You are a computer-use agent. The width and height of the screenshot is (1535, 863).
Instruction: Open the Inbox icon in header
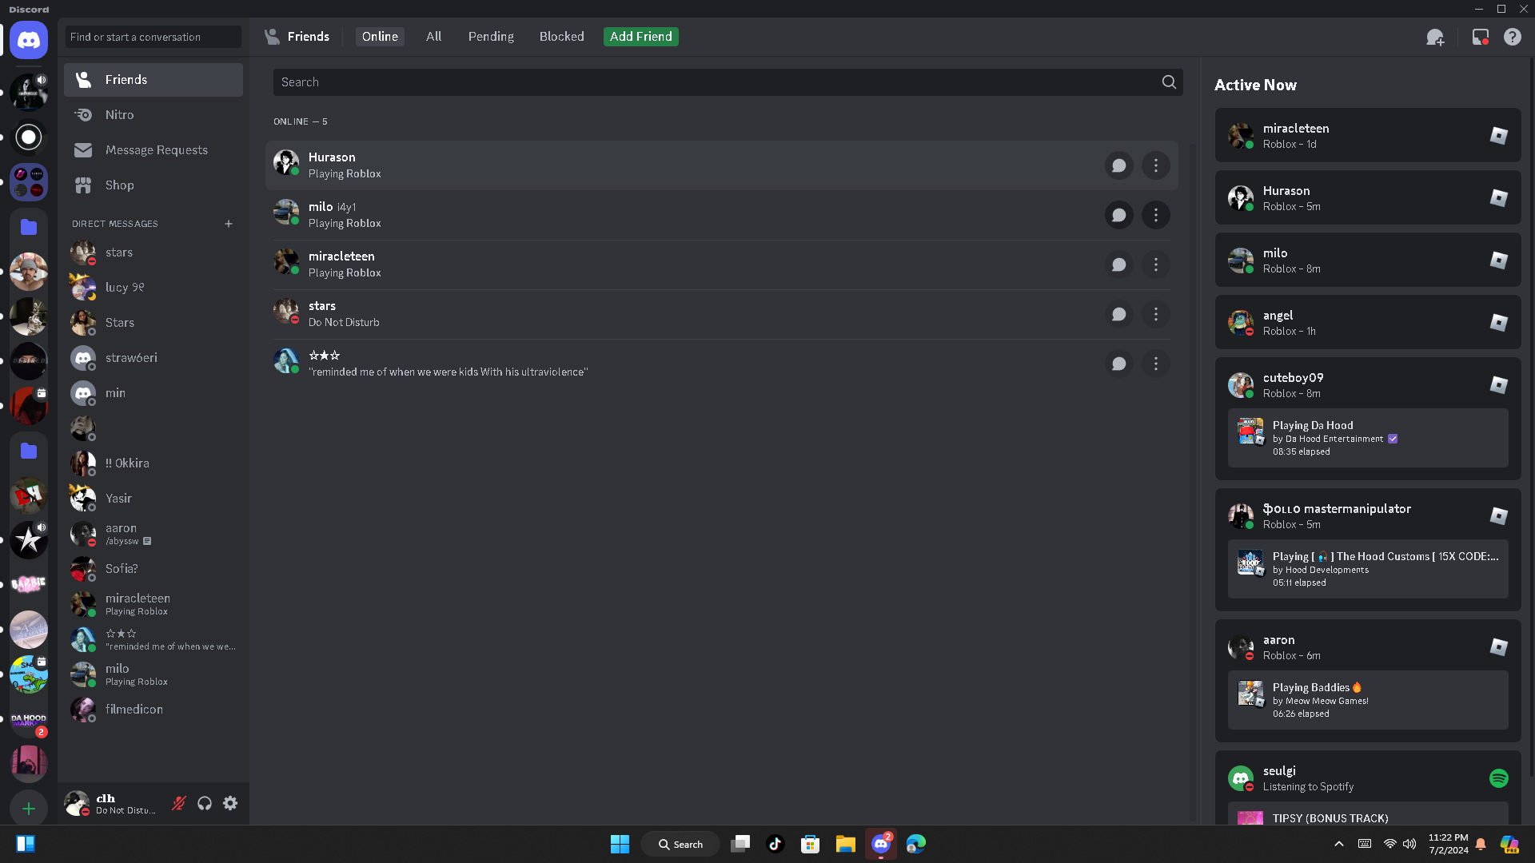[x=1480, y=37]
